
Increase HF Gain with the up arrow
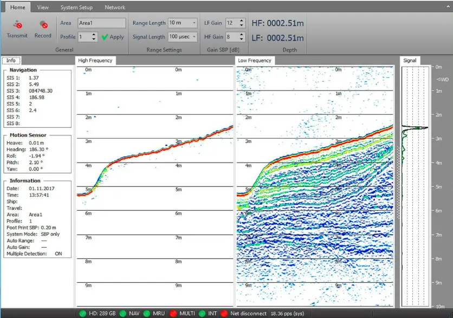[242, 35]
